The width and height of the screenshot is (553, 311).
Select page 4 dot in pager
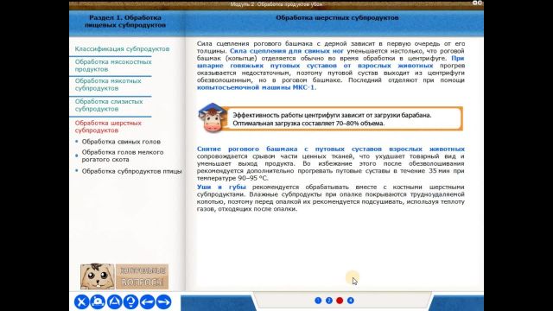351,301
